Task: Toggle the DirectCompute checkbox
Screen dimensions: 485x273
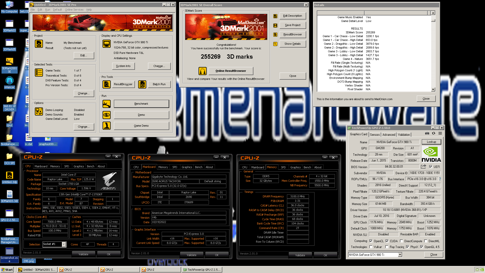Action: [401, 241]
